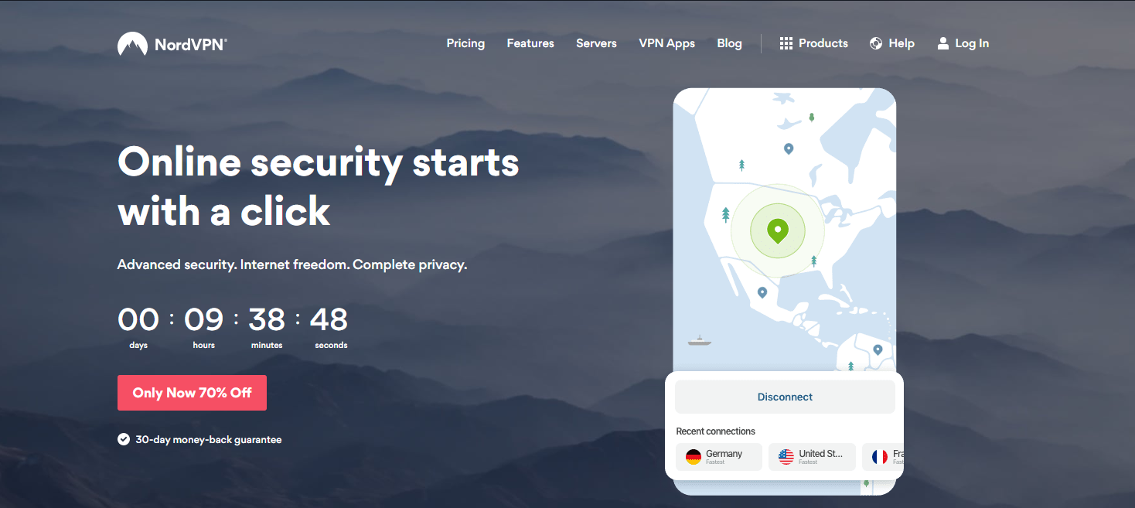Go to the Servers page
Viewport: 1135px width, 508px height.
[x=596, y=43]
